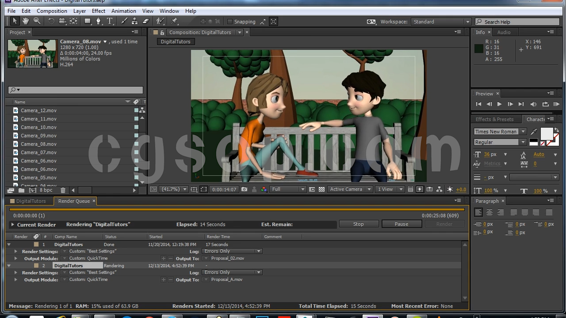The height and width of the screenshot is (318, 566).
Task: Select the Hand tool in the toolbar
Action: click(x=26, y=21)
